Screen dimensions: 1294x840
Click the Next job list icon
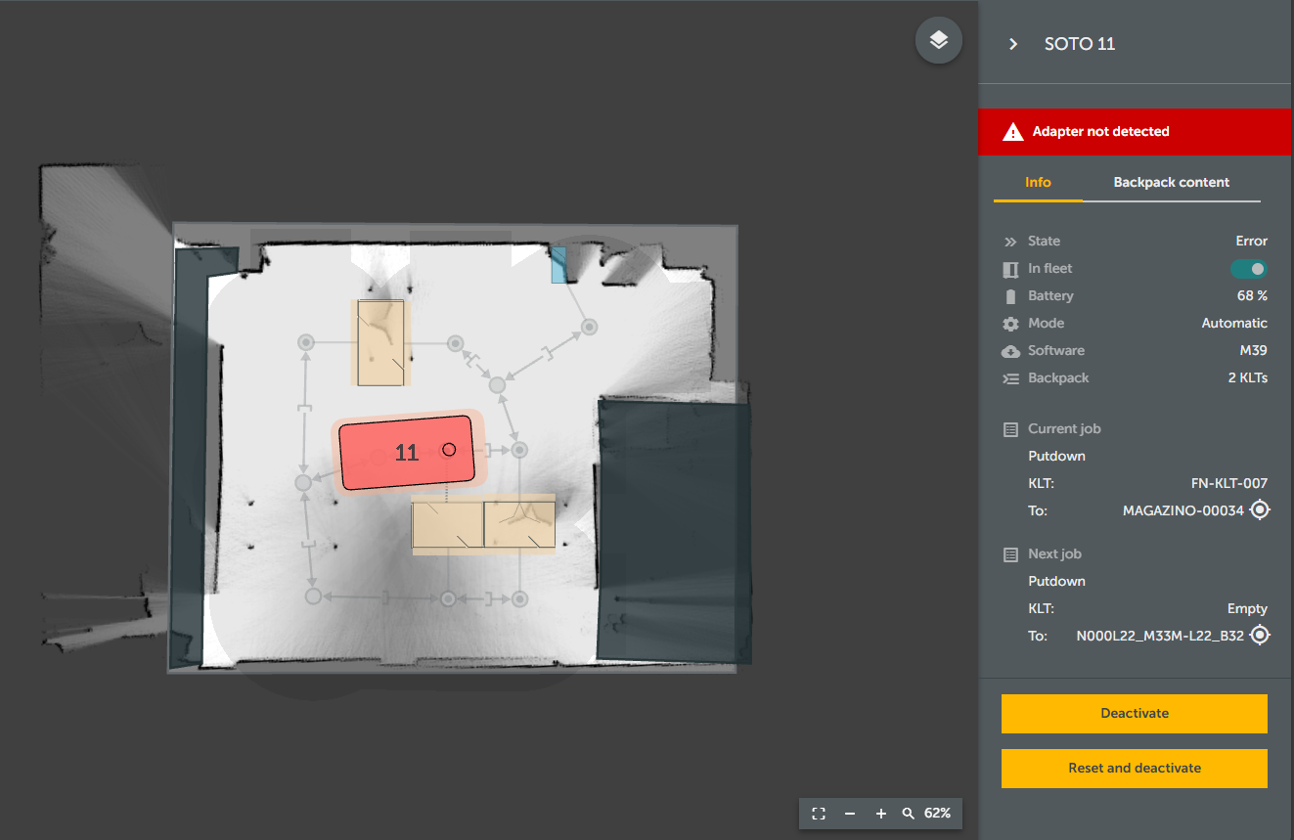pos(1011,554)
